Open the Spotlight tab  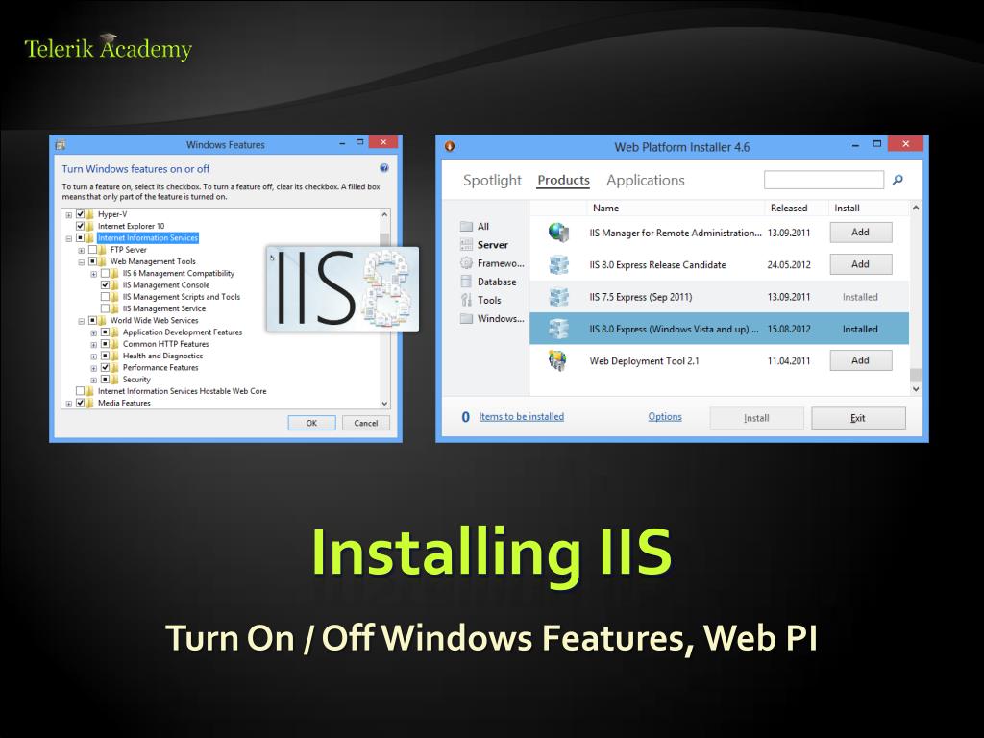point(492,180)
